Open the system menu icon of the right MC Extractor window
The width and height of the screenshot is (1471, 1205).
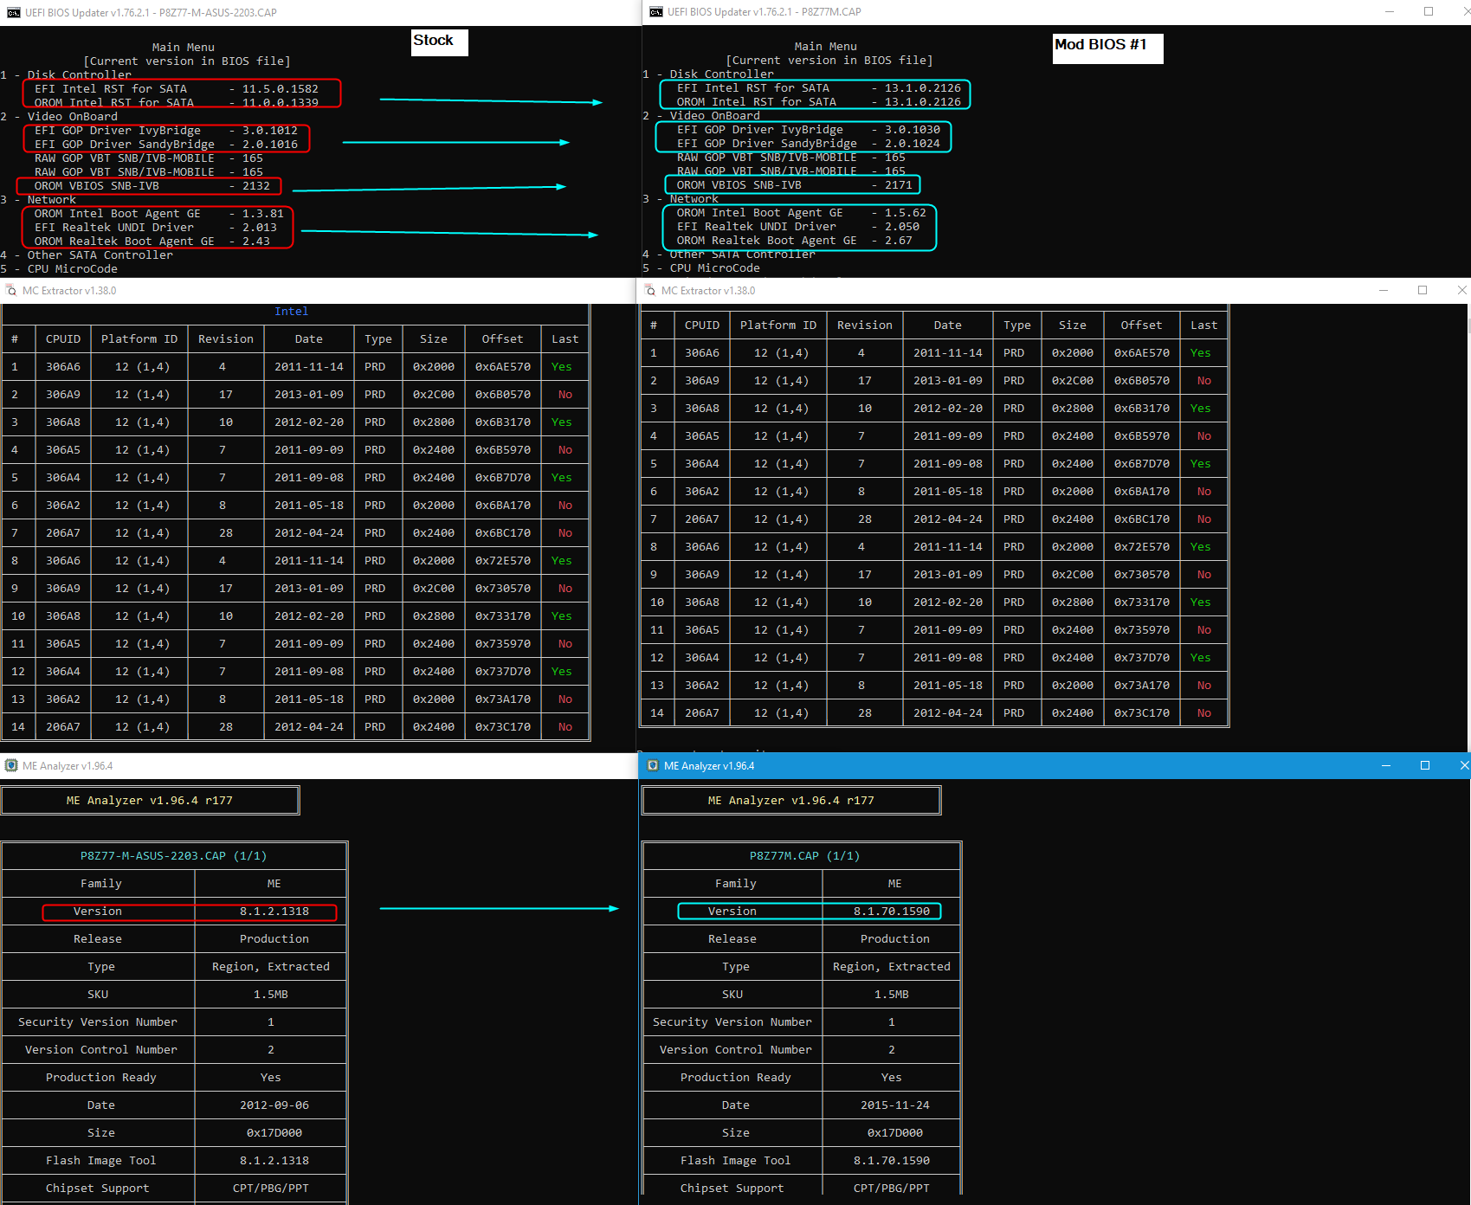[650, 291]
